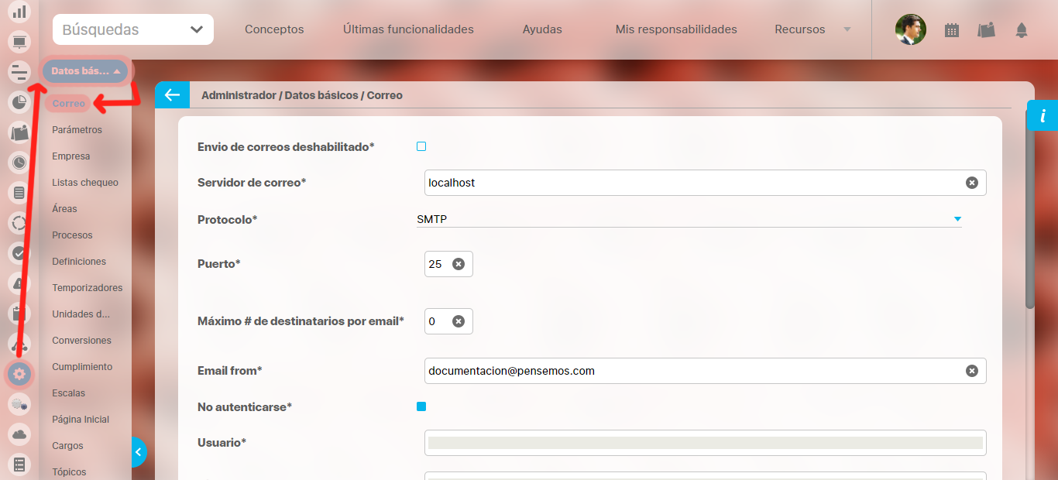Click the cloud icon in the left sidebar
The height and width of the screenshot is (480, 1058).
coord(19,434)
